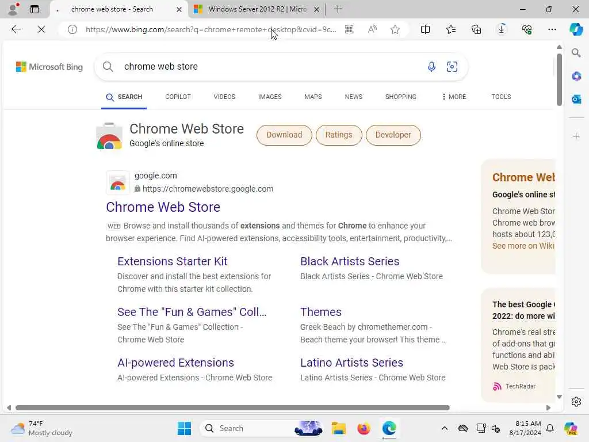Image resolution: width=589 pixels, height=442 pixels.
Task: Search using an image icon
Action: [x=452, y=67]
